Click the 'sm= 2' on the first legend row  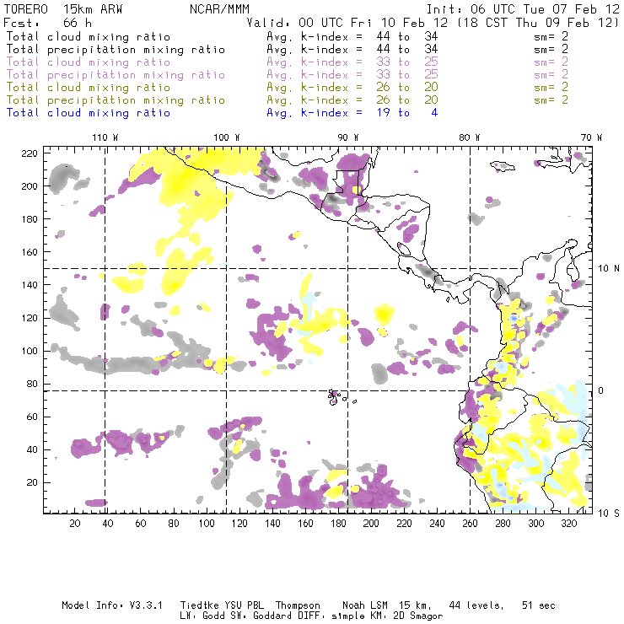(551, 37)
